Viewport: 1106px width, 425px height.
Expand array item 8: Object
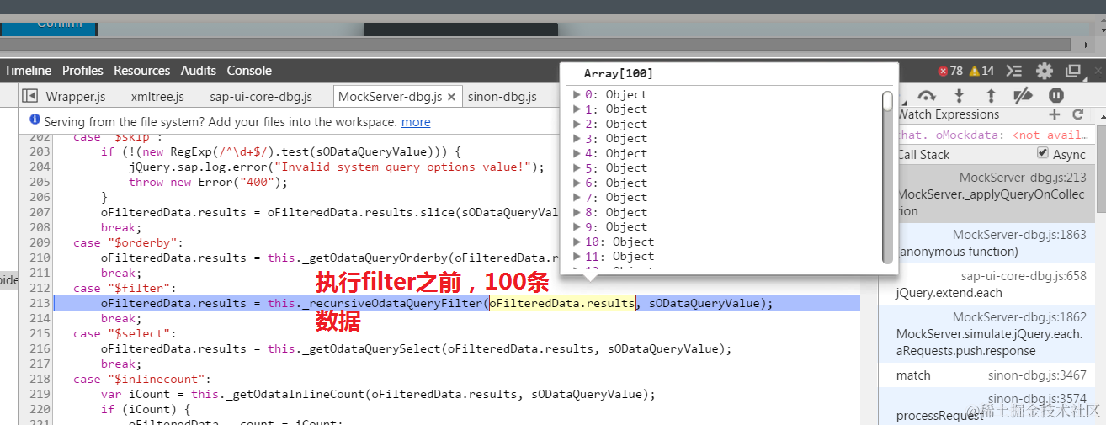pos(577,212)
